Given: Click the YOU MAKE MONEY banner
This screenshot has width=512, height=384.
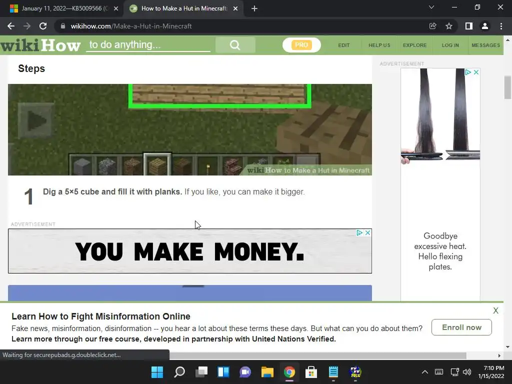Looking at the screenshot, I should [x=189, y=251].
